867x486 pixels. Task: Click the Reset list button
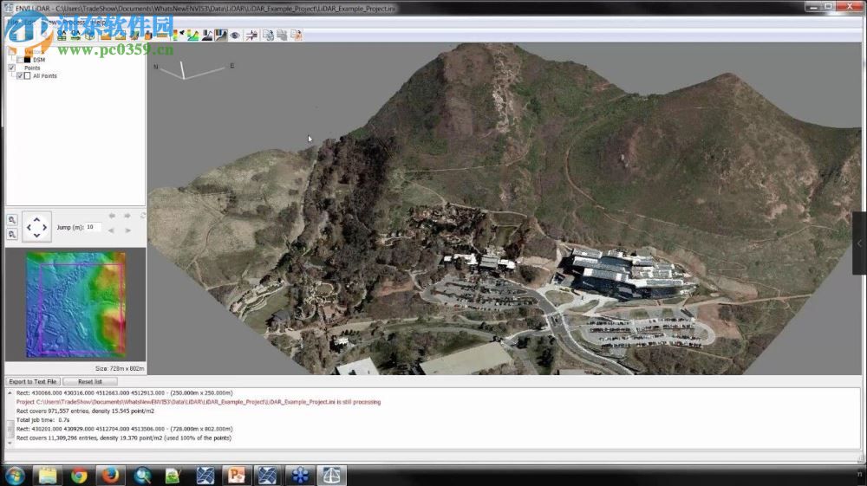click(x=90, y=381)
